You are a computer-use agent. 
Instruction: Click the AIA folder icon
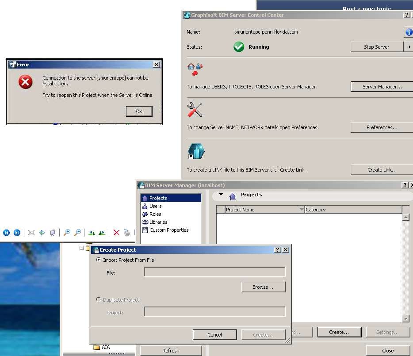coord(97,347)
